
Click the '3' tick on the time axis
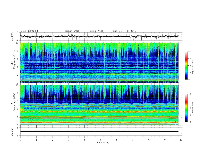pos(69,140)
